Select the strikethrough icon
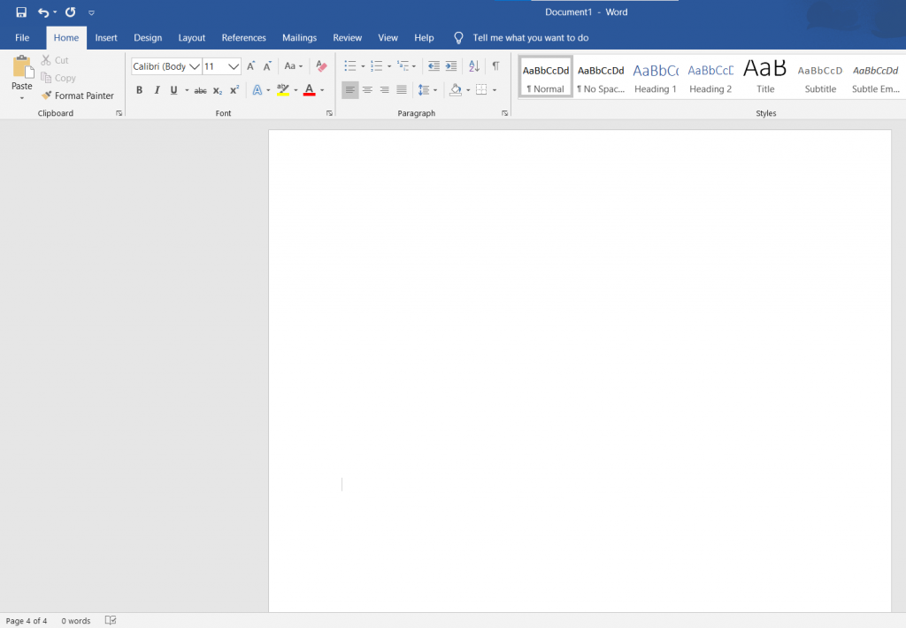The image size is (906, 628). pyautogui.click(x=200, y=89)
